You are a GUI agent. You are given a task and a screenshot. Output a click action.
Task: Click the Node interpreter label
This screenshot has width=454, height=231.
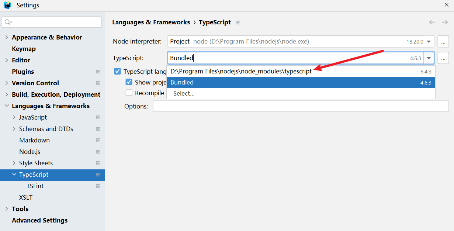point(137,41)
